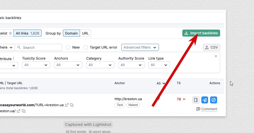This screenshot has width=254, height=133.
Task: Click the Import backlinks button
Action: tap(201, 33)
